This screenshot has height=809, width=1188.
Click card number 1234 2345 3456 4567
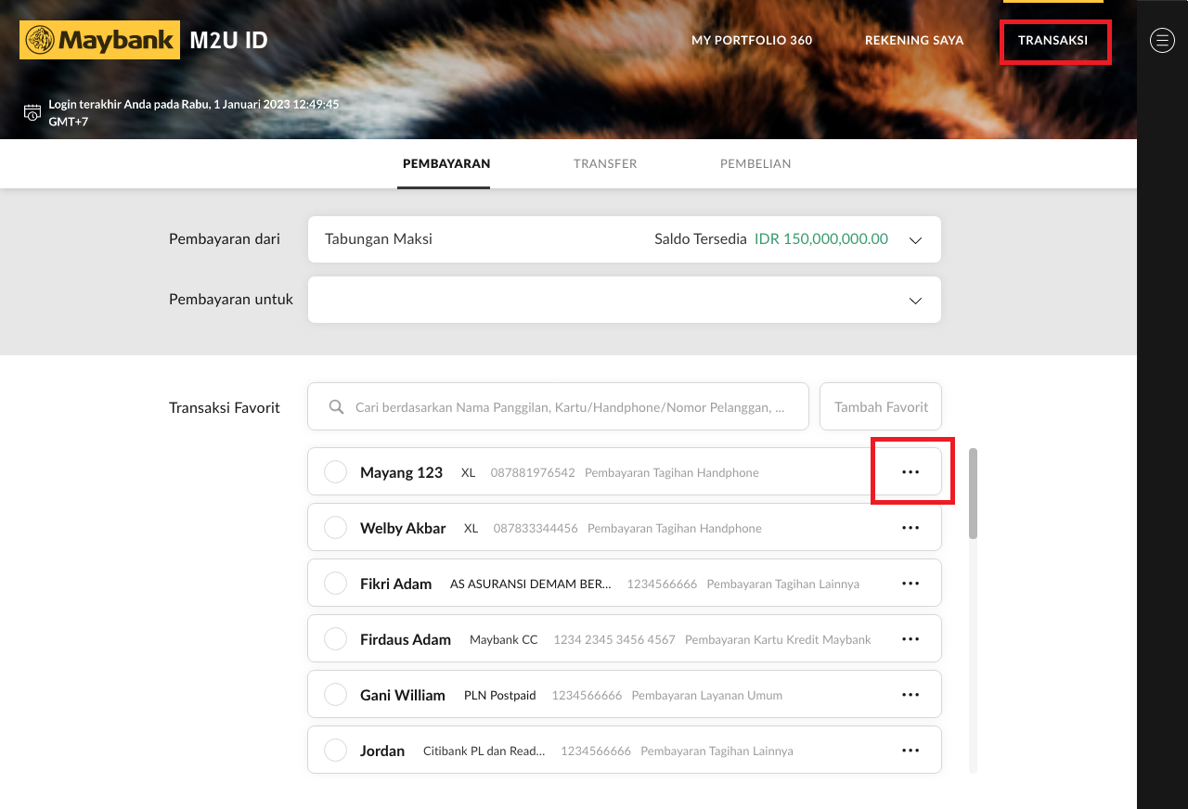pos(614,639)
